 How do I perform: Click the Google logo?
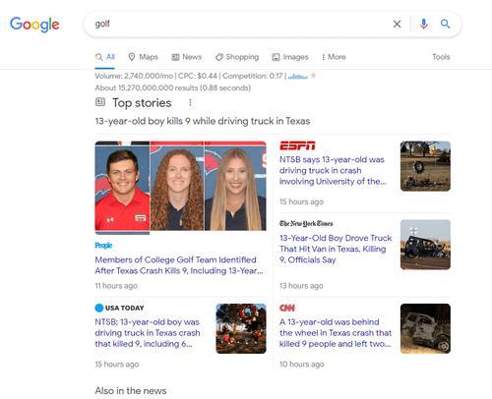click(x=34, y=25)
